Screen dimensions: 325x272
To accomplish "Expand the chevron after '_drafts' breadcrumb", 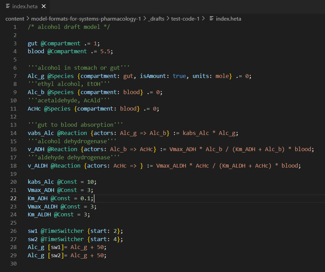I will pyautogui.click(x=168, y=19).
